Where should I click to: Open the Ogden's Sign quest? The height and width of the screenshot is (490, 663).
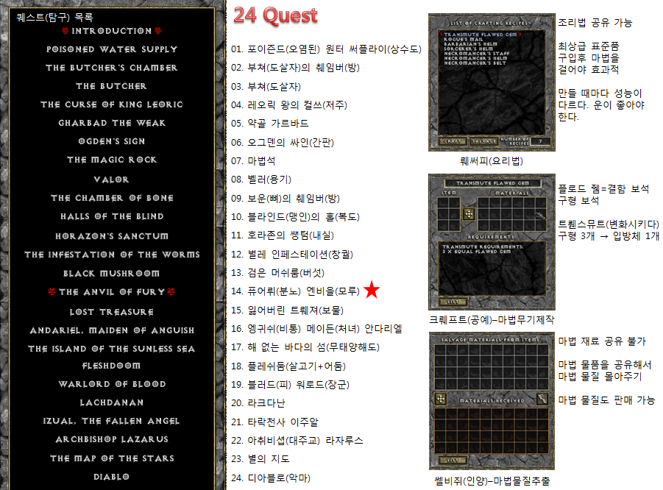pyautogui.click(x=112, y=141)
